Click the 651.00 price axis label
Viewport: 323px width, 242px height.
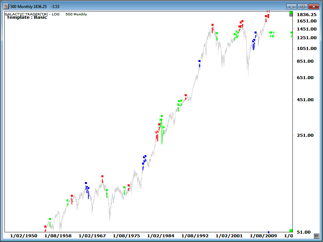(x=305, y=78)
